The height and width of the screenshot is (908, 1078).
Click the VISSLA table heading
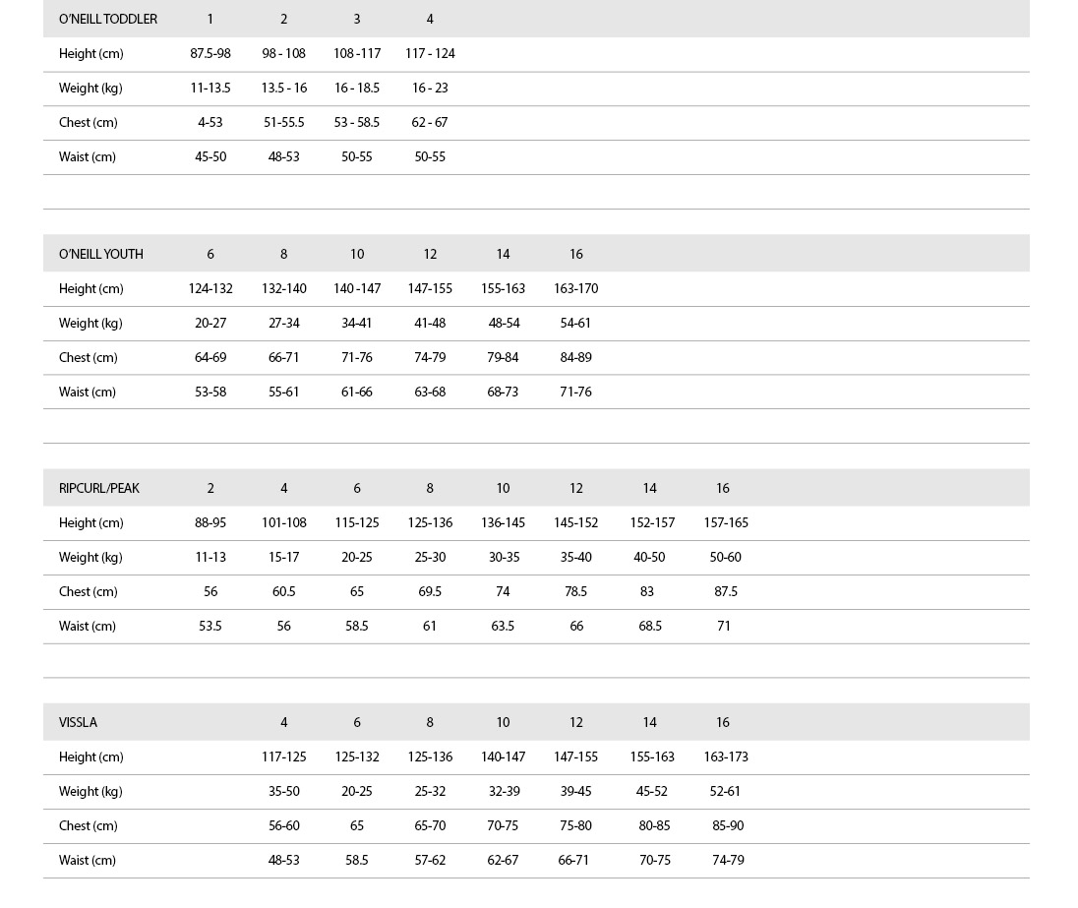tap(78, 722)
